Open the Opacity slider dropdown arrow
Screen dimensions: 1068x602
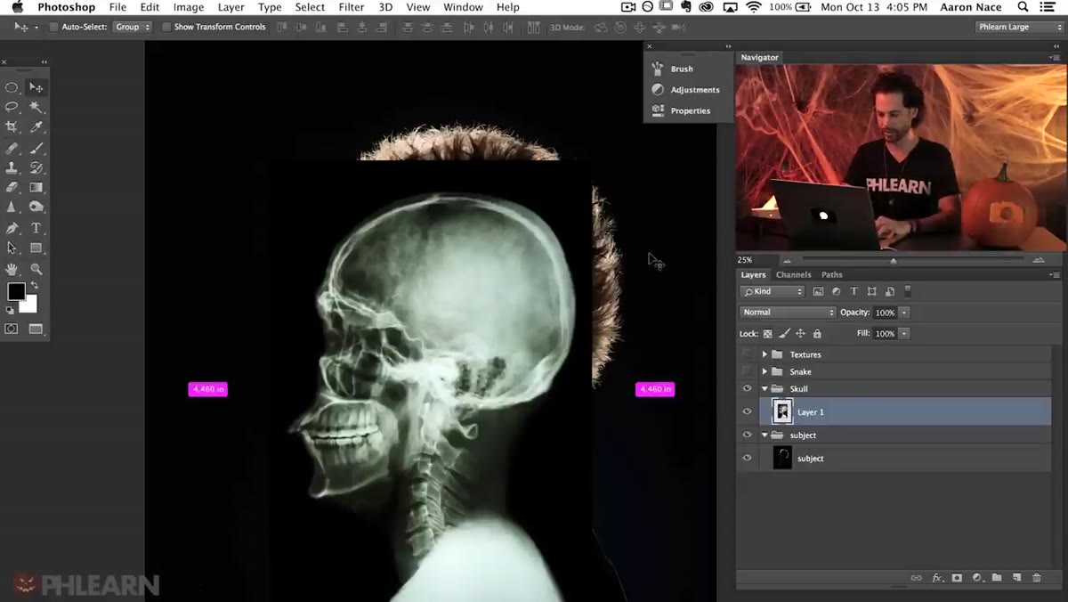(904, 313)
